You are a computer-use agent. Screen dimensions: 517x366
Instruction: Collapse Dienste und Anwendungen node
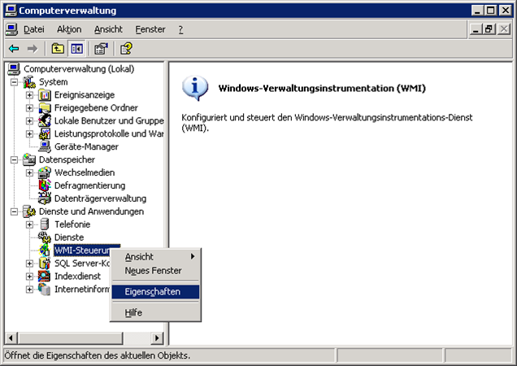point(14,211)
